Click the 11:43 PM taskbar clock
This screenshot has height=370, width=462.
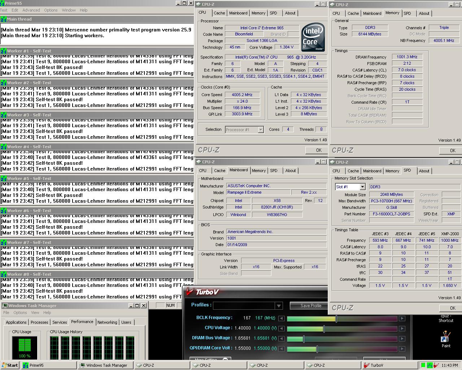449,365
